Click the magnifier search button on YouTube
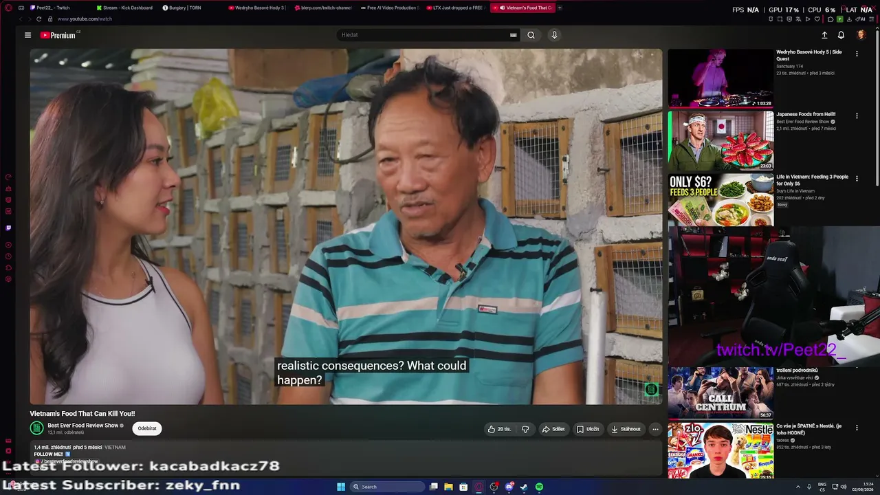 coord(531,35)
